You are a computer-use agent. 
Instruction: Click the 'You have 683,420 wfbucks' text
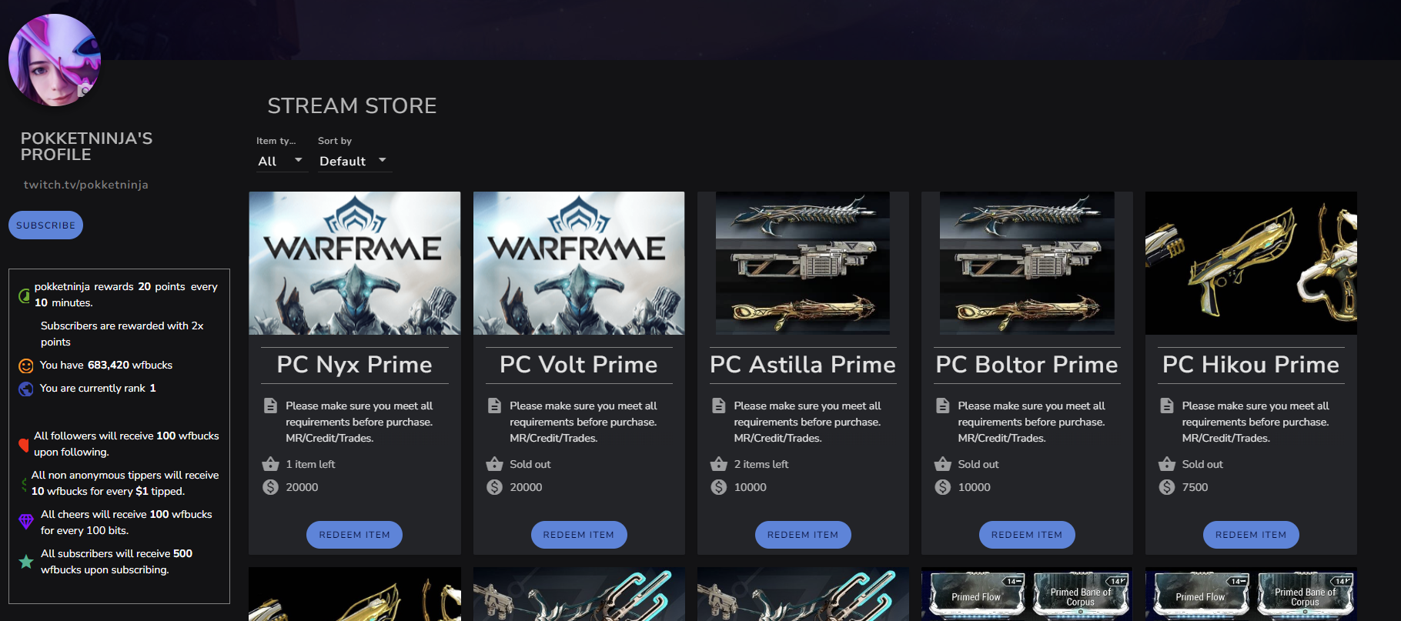[106, 365]
